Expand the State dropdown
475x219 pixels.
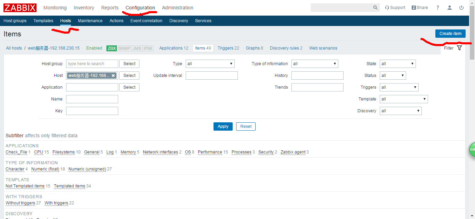pos(398,64)
